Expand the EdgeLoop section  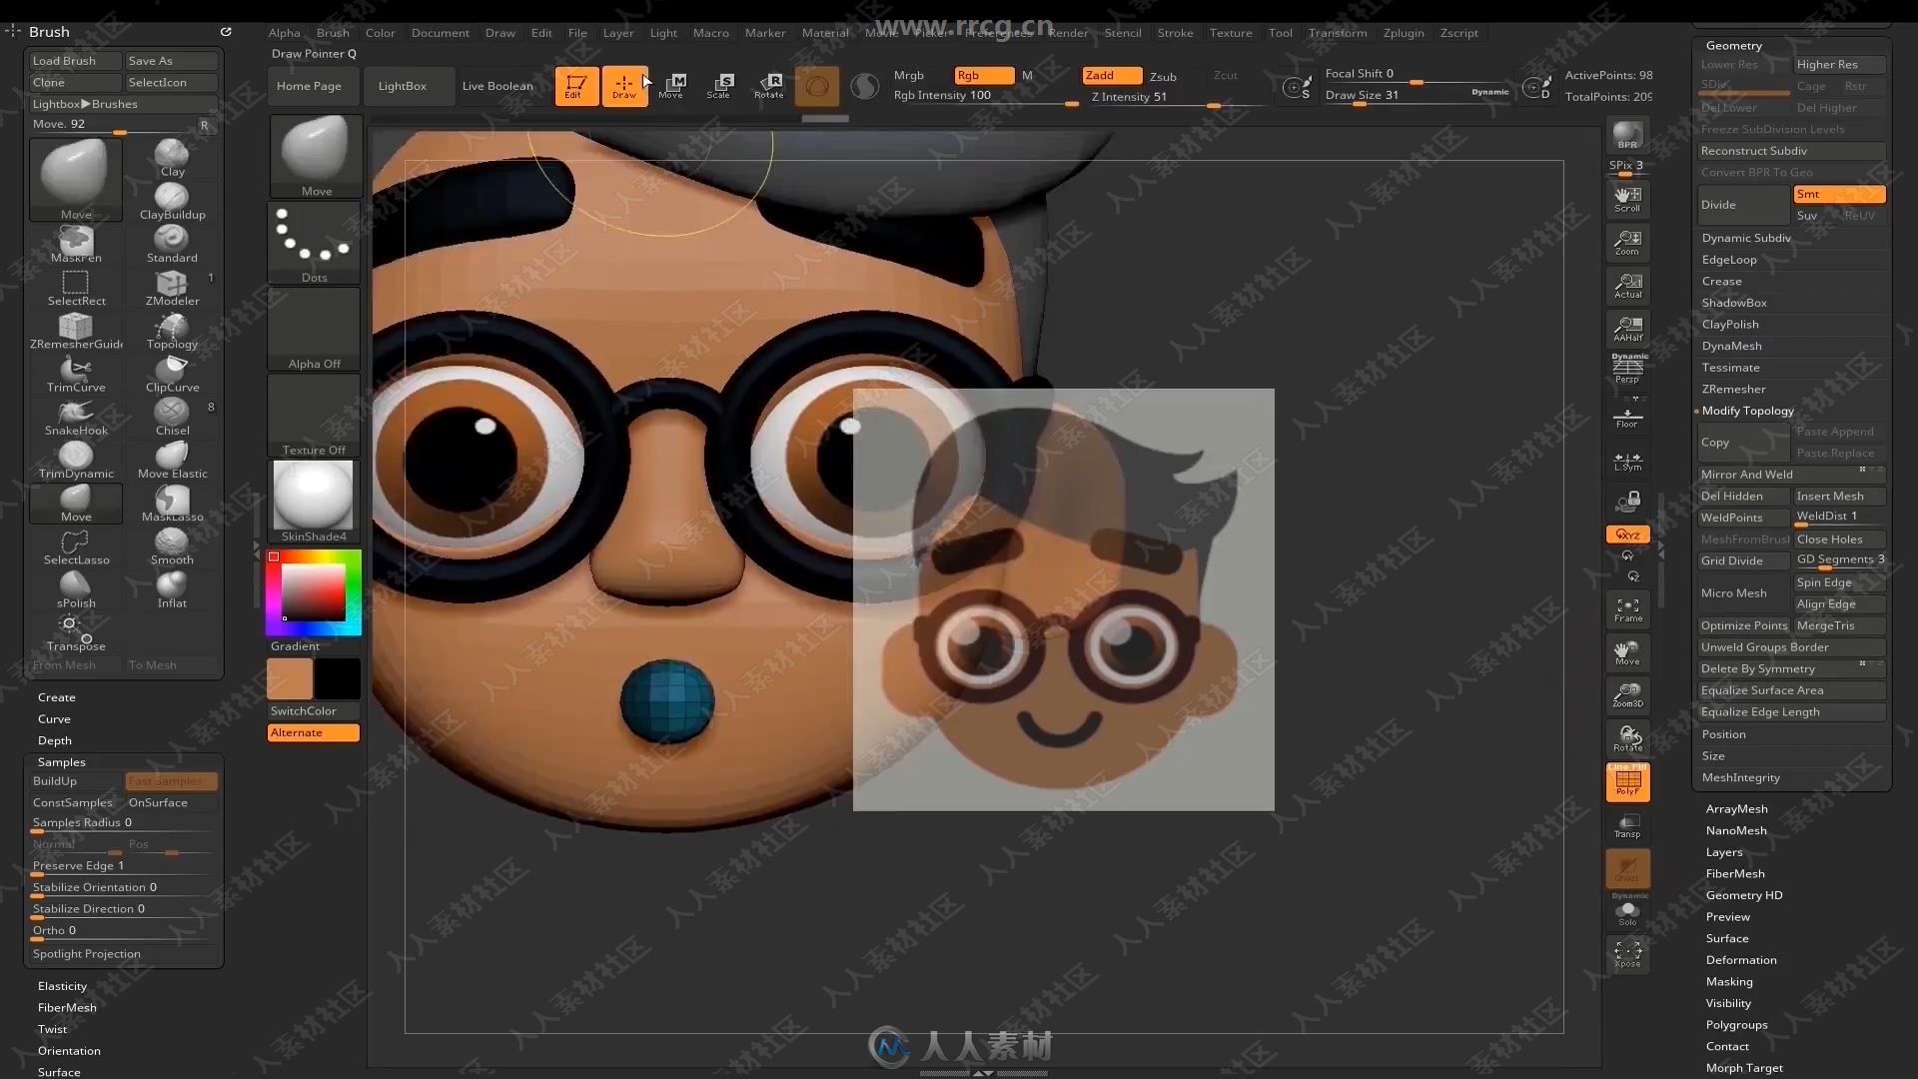click(x=1729, y=260)
